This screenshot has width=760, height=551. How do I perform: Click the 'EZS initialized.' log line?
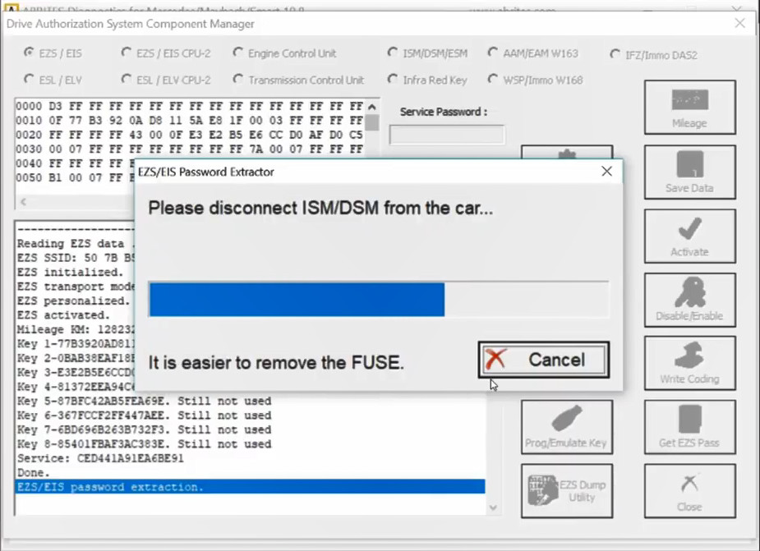(71, 273)
